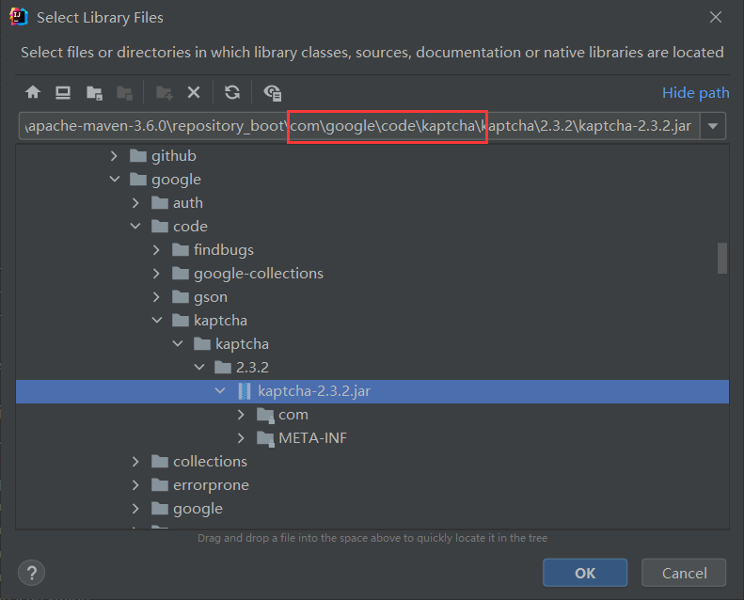
Task: Expand the gson folder
Action: click(156, 296)
